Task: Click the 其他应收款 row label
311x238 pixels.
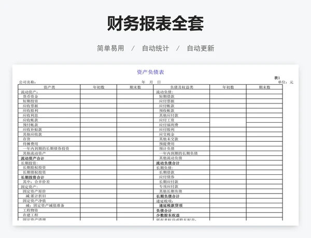Action: pos(32,135)
